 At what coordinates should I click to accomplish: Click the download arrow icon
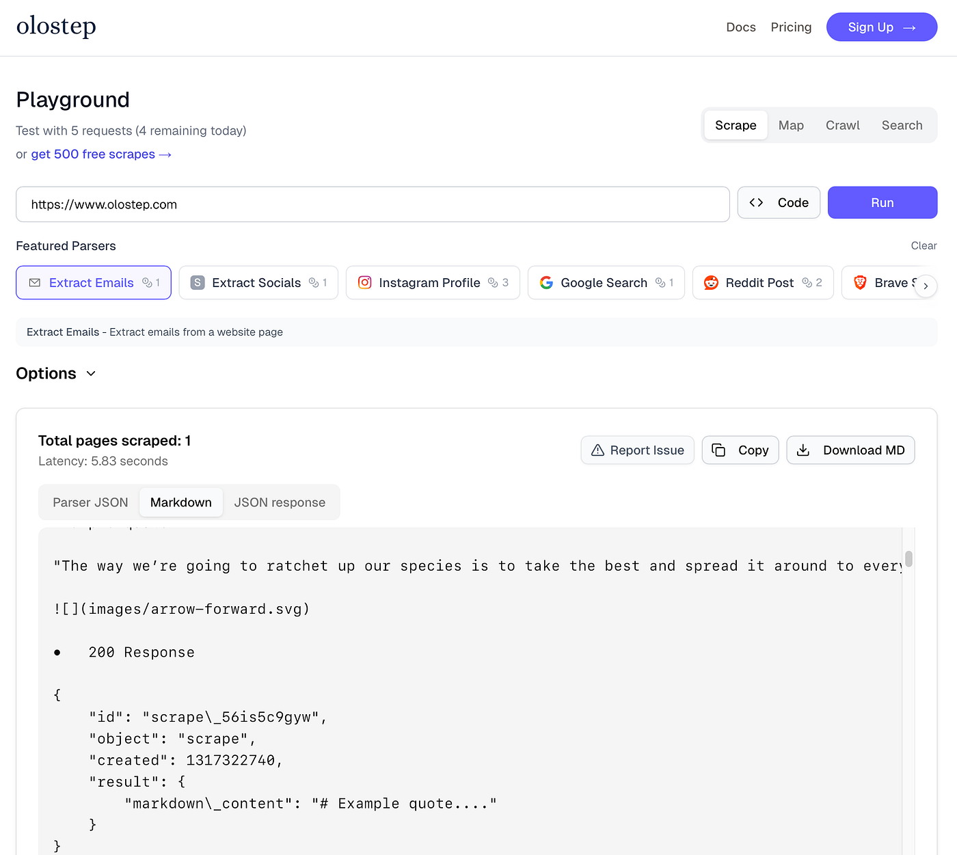click(x=803, y=450)
